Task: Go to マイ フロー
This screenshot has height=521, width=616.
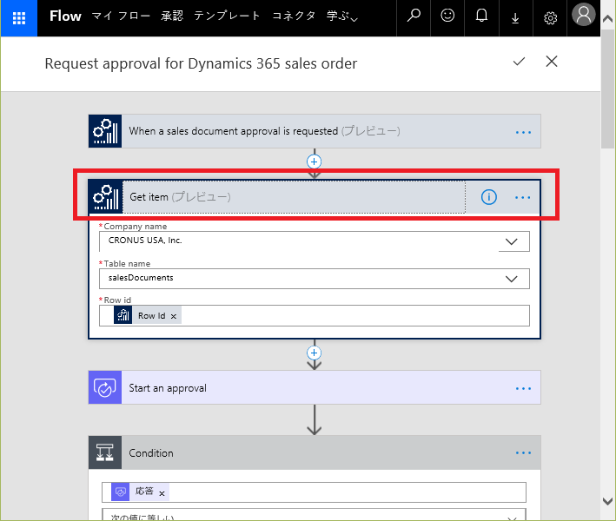Action: click(x=121, y=16)
